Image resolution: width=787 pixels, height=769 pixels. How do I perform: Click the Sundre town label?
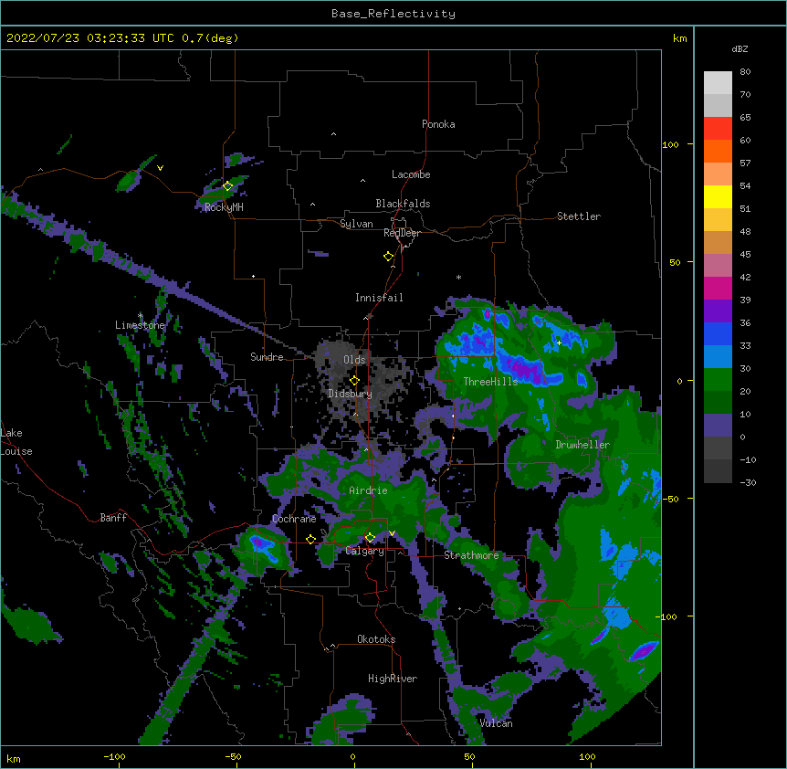click(267, 357)
